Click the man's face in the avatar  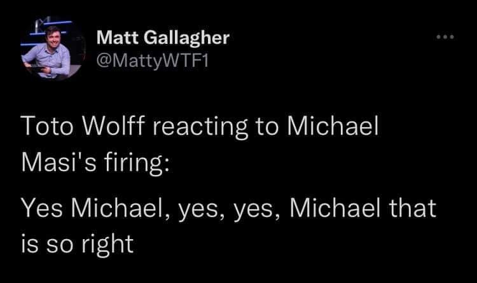[x=53, y=36]
